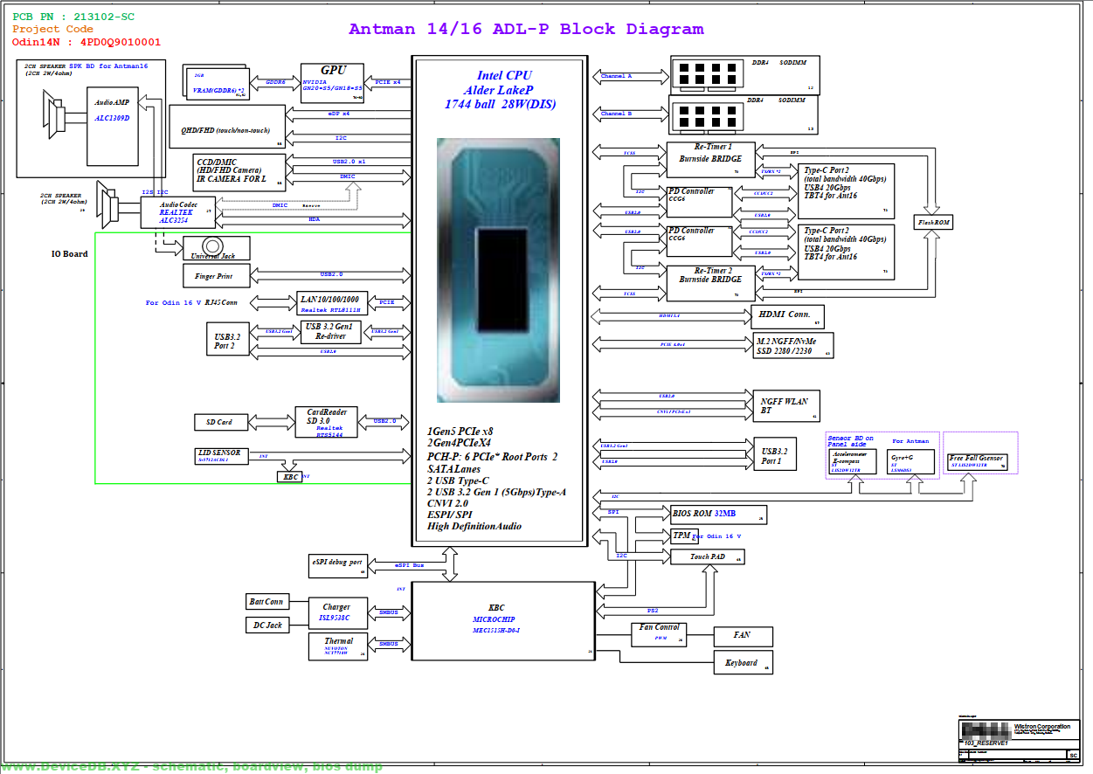
Task: Click the Finger Print block
Action: 217,276
